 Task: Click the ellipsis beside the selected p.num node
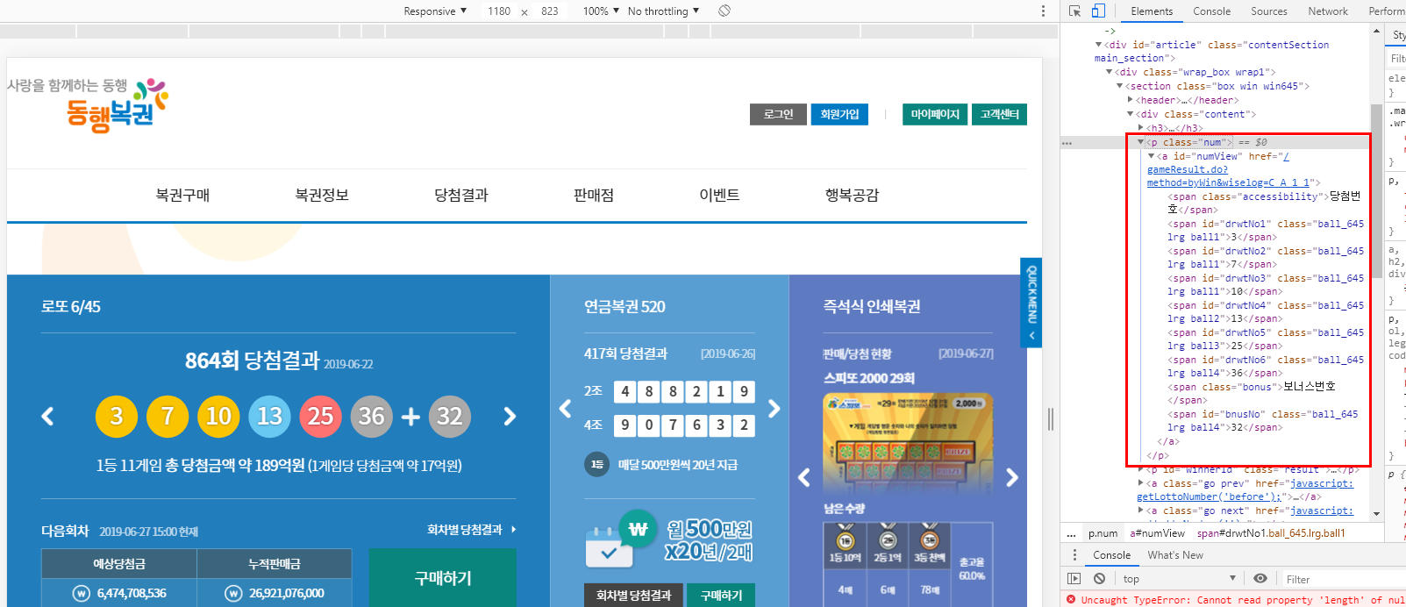(1067, 142)
